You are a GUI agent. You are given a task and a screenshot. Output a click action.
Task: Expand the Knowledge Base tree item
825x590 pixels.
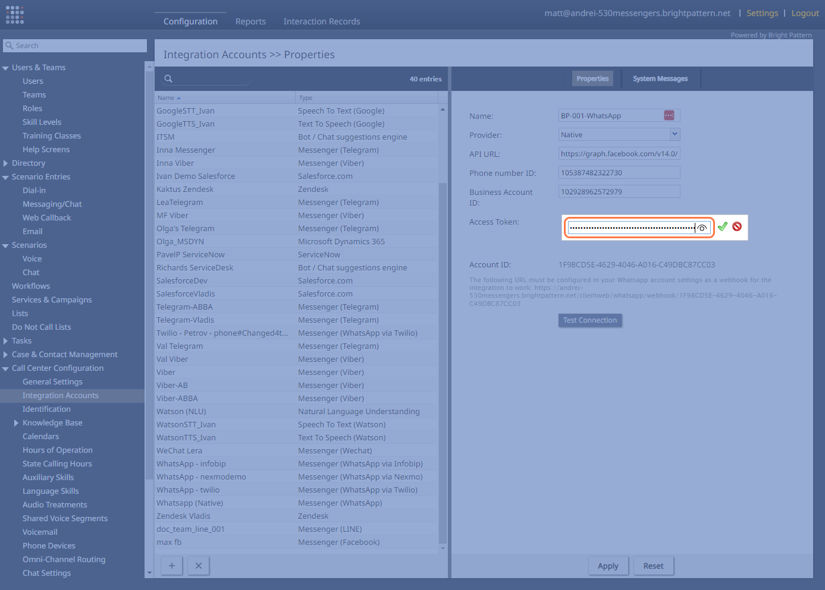click(x=16, y=423)
